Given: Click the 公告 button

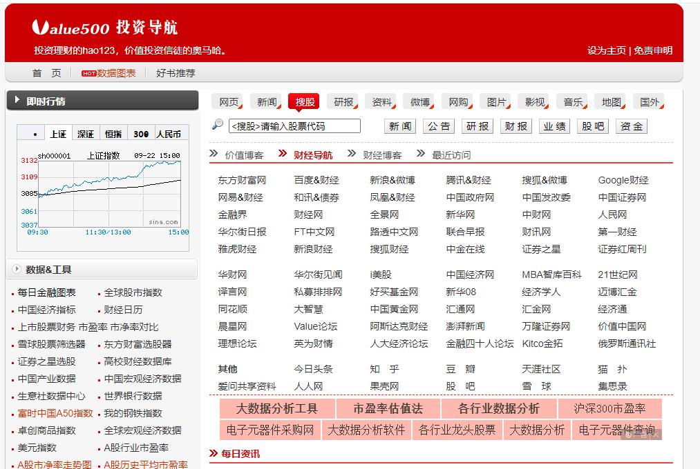Looking at the screenshot, I should [x=439, y=126].
